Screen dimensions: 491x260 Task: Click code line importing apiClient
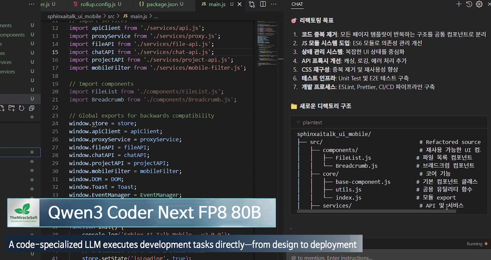tap(136, 28)
